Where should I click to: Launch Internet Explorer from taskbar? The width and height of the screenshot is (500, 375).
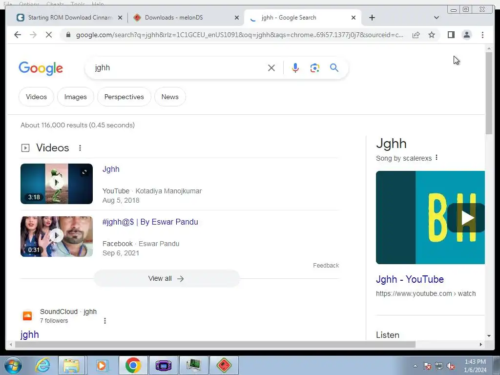tap(42, 365)
